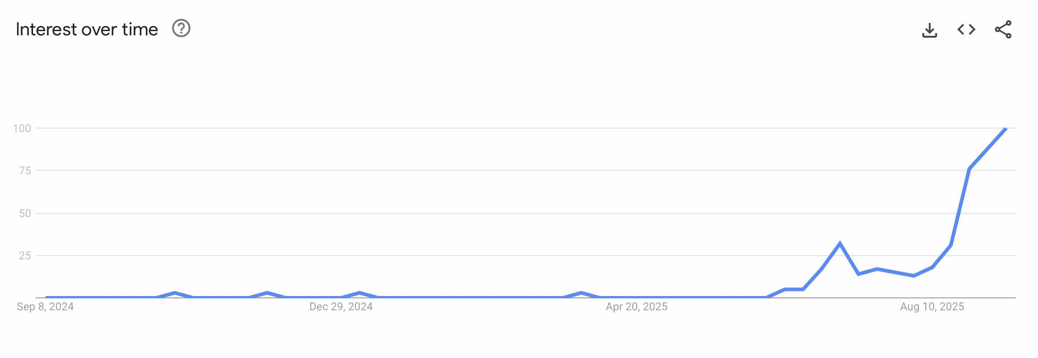Viewport: 1038px width, 358px height.
Task: Click the 25 value on the y-axis
Action: [x=25, y=256]
